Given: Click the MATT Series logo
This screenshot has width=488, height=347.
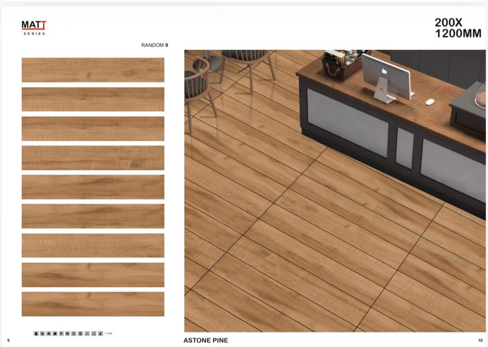Looking at the screenshot, I should (x=34, y=28).
